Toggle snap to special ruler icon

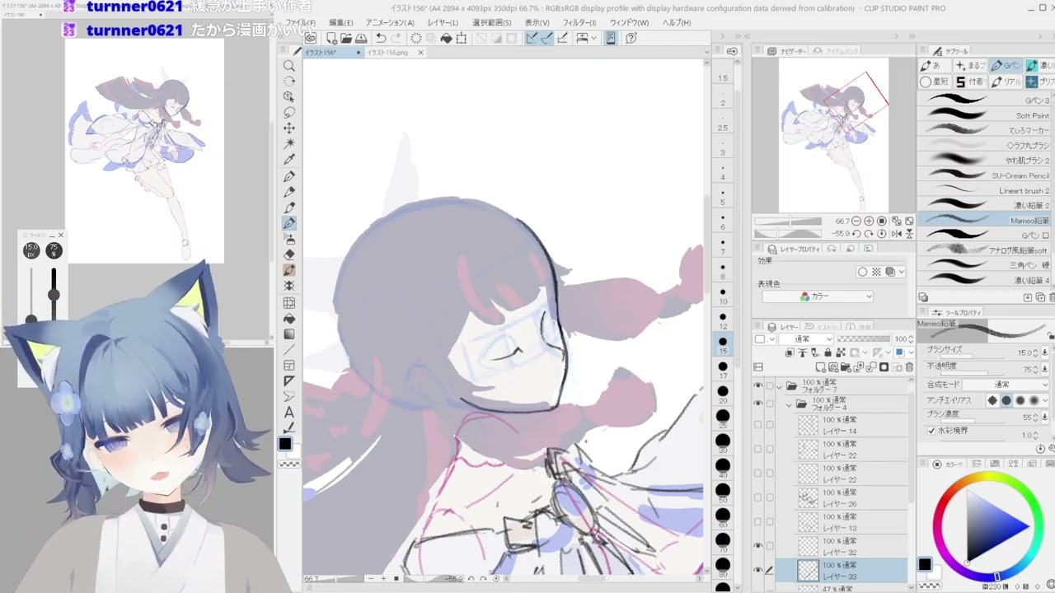[546, 38]
